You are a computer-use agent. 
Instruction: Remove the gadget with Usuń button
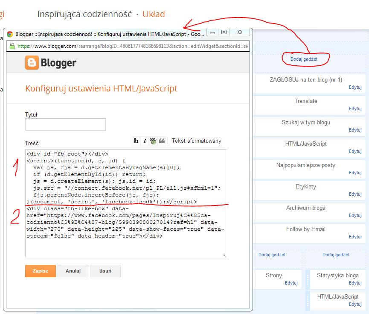[105, 271]
